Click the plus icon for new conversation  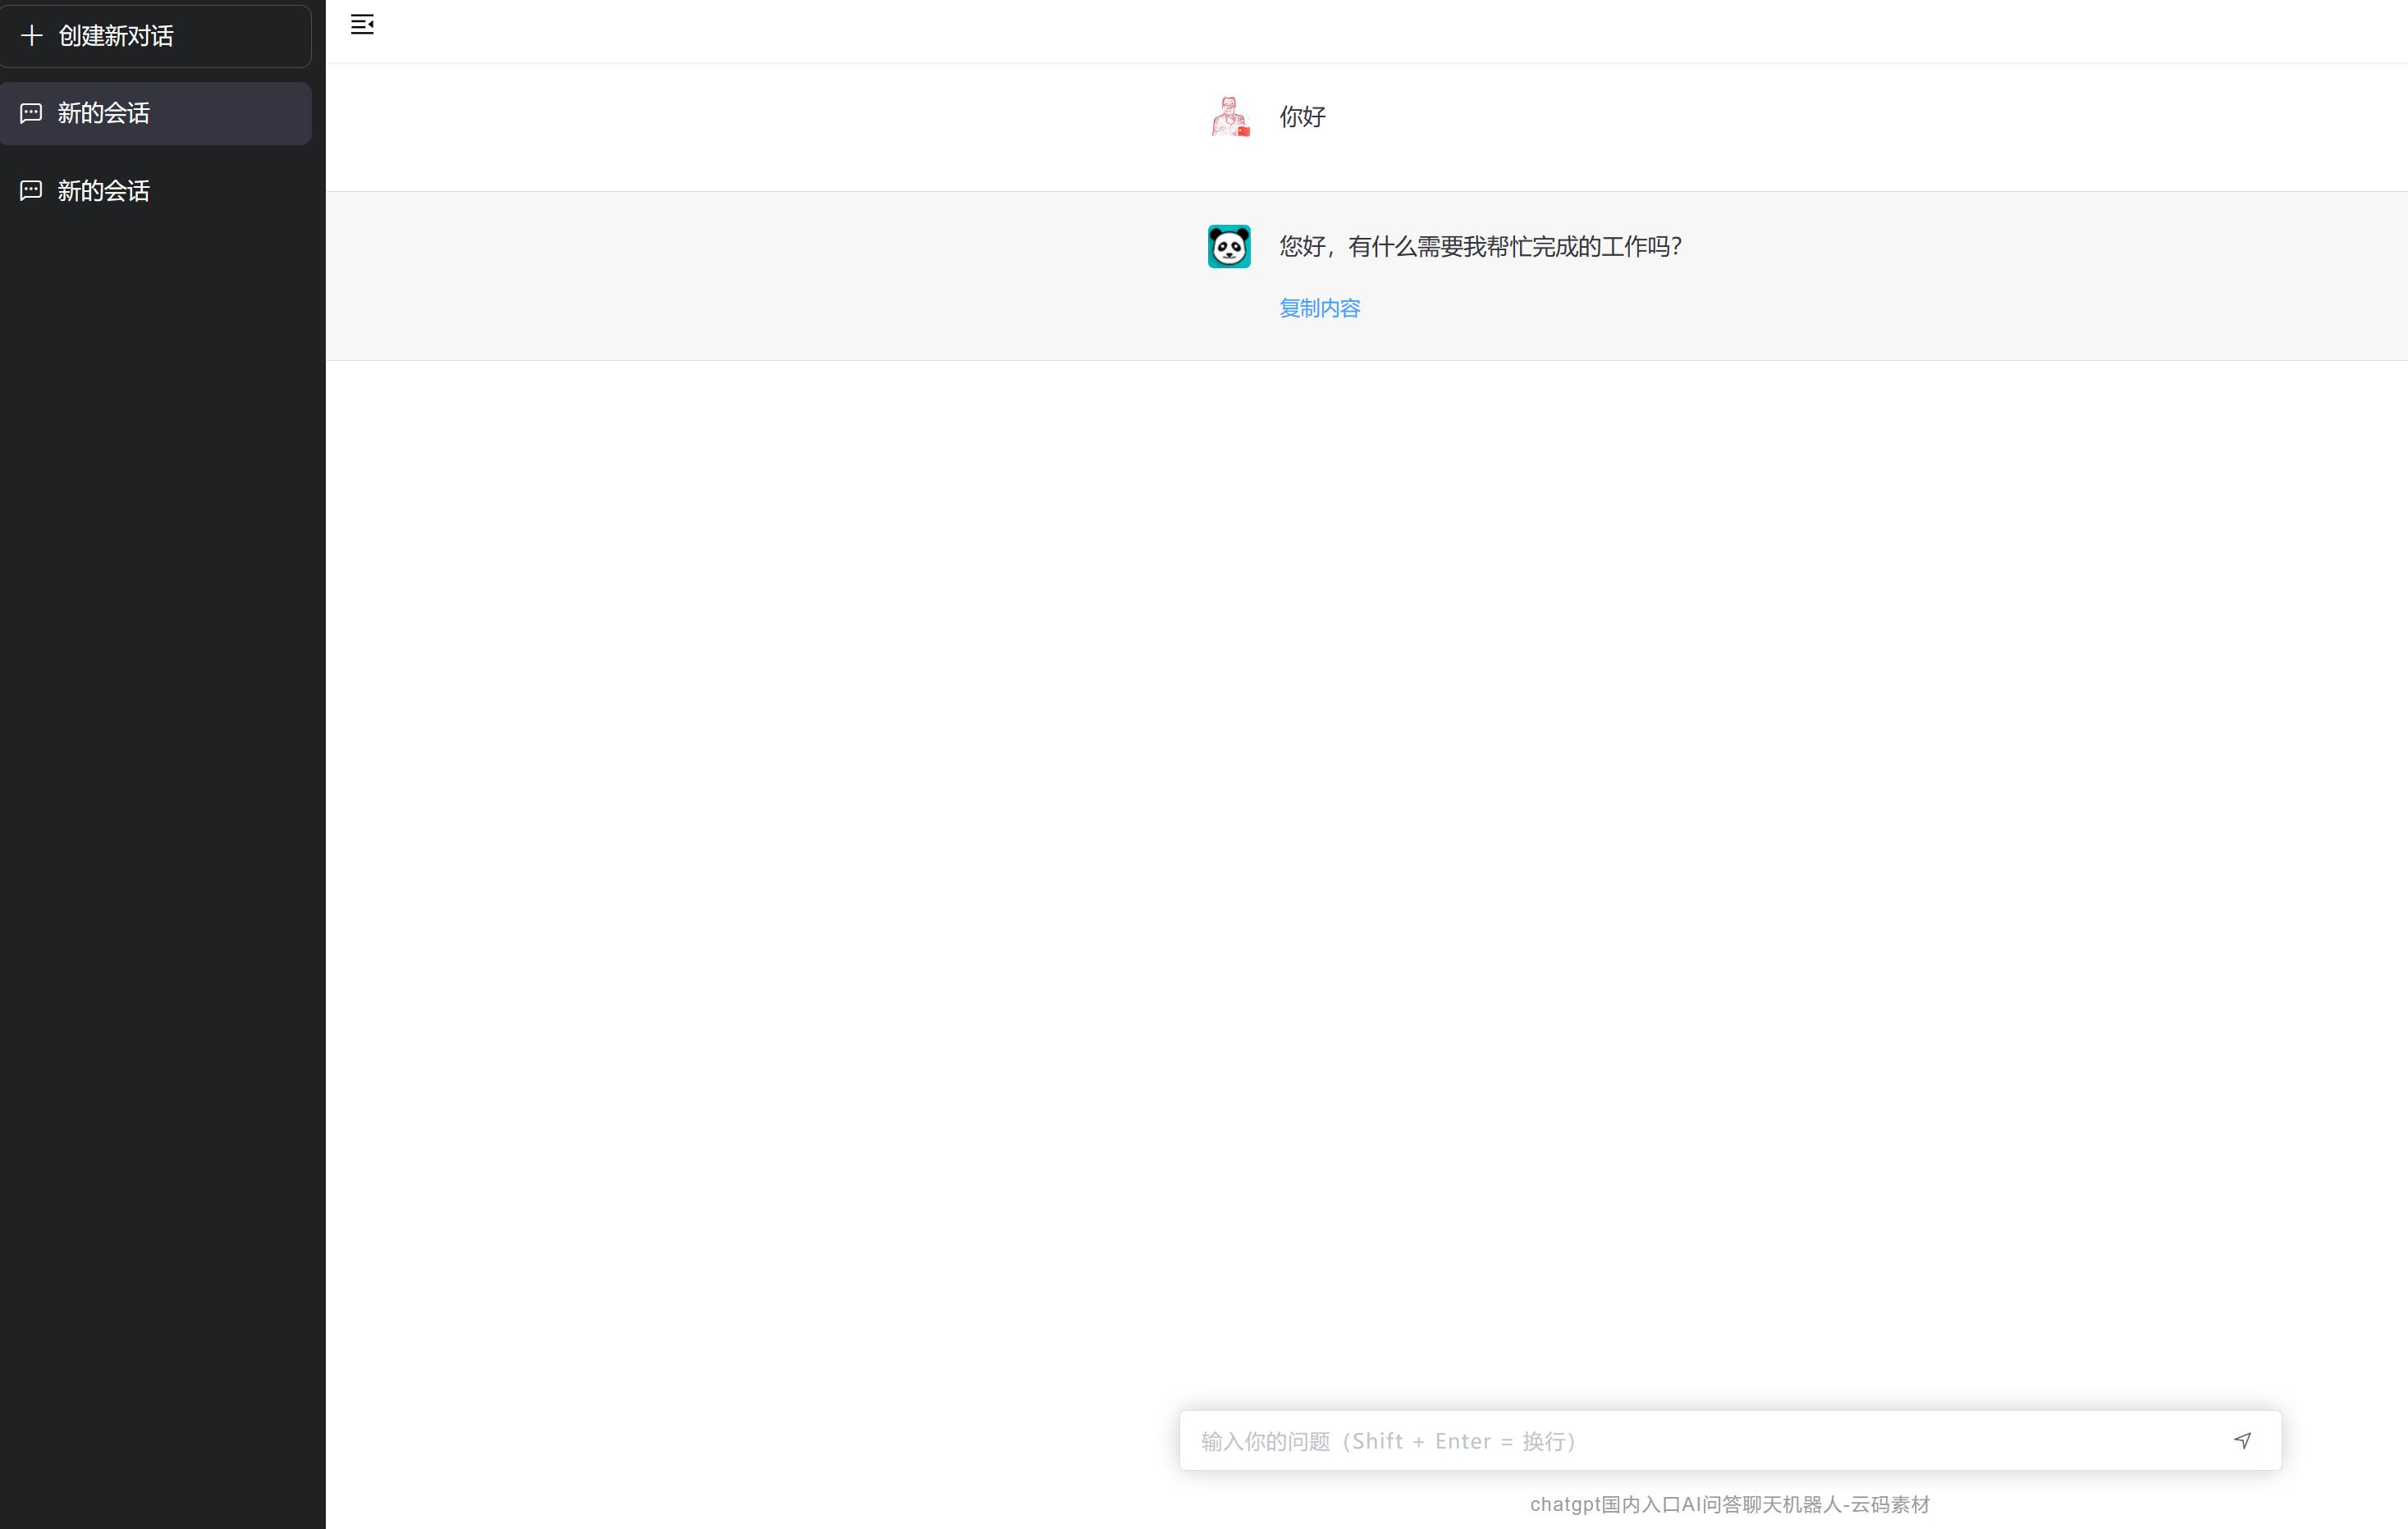pyautogui.click(x=32, y=36)
